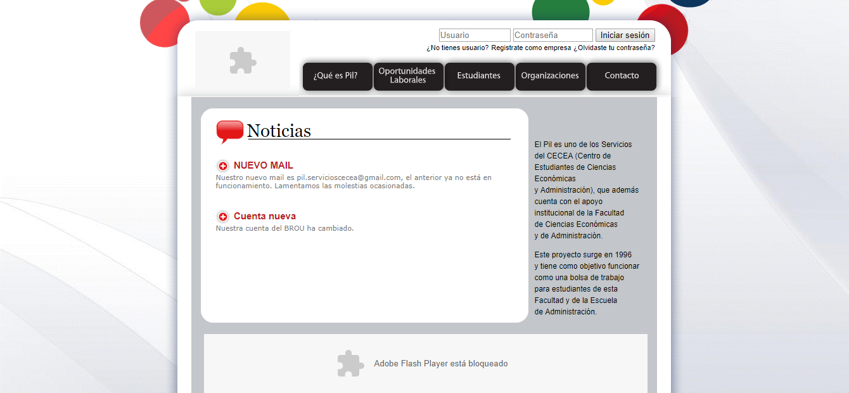Click the ¿No tienes usuario? link

[x=457, y=48]
